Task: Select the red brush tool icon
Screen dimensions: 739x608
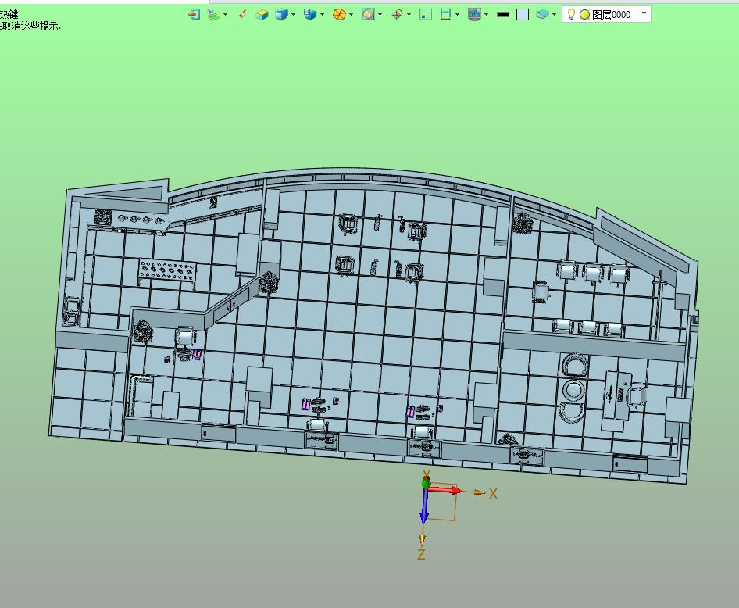Action: [242, 14]
